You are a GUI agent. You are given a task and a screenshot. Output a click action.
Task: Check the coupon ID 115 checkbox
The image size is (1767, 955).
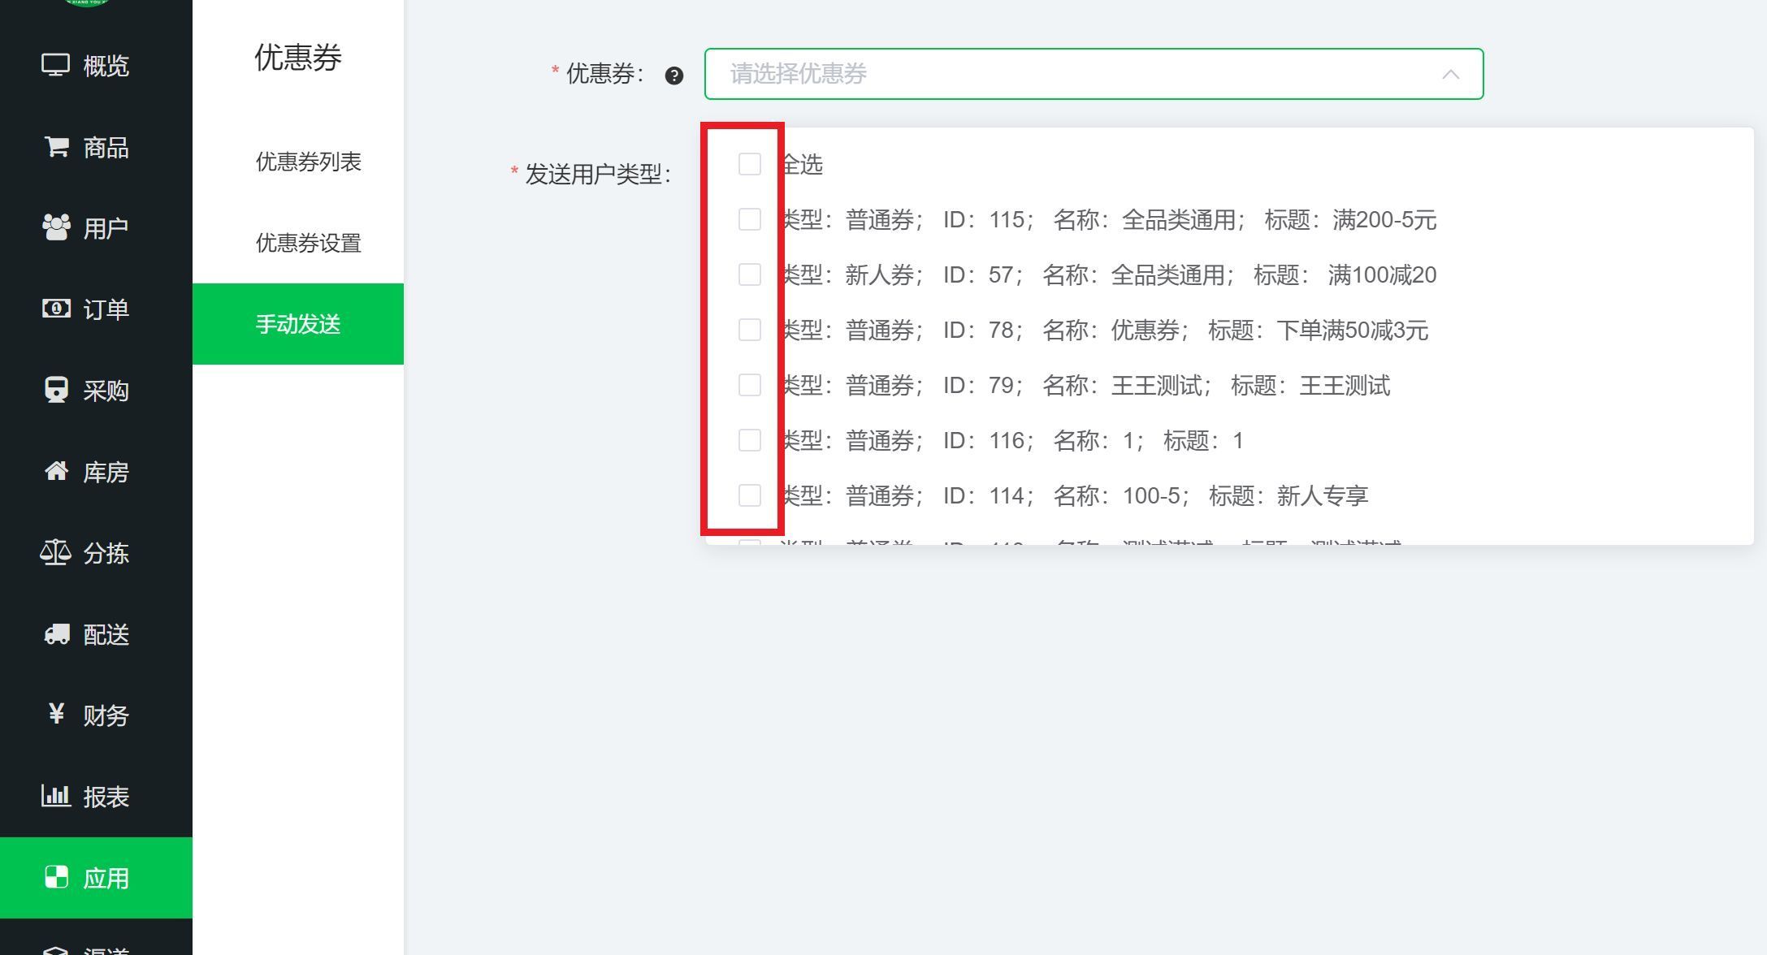(749, 219)
